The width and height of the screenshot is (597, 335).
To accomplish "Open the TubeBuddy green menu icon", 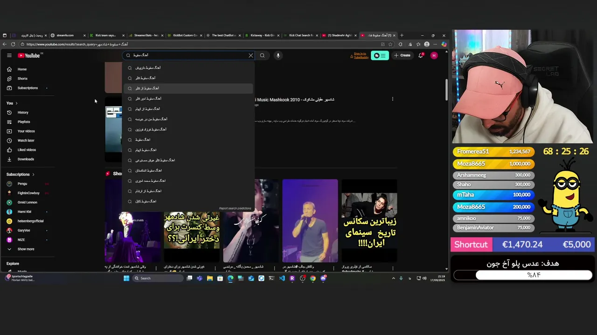I will point(380,55).
